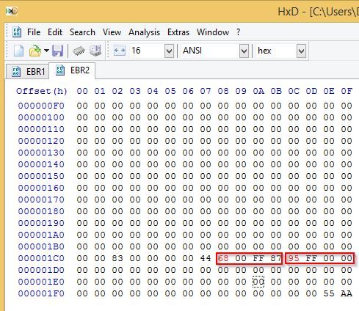Click offset row 000000F0
The width and height of the screenshot is (359, 311).
pos(41,106)
